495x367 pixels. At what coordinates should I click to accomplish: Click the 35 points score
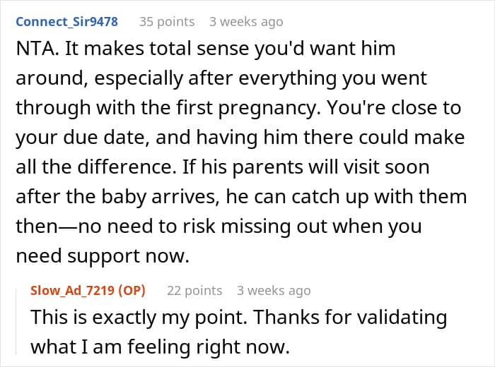[166, 22]
